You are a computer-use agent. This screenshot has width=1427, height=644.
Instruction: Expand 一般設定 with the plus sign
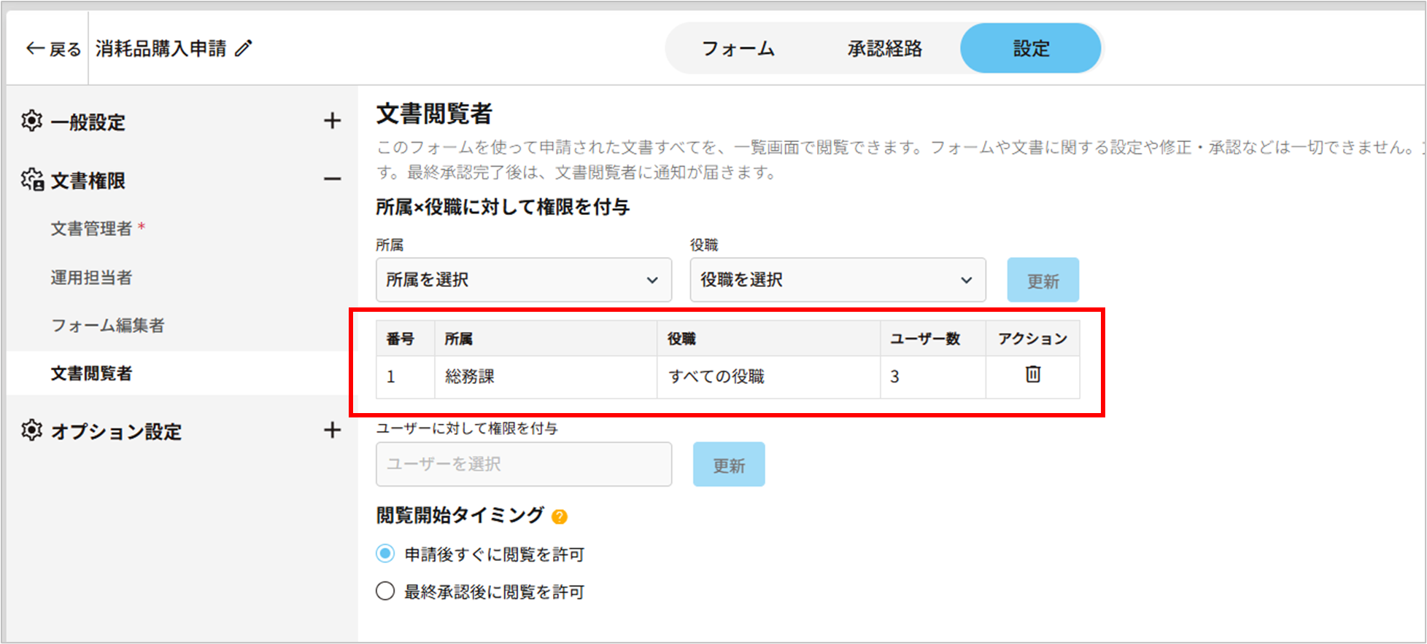332,121
